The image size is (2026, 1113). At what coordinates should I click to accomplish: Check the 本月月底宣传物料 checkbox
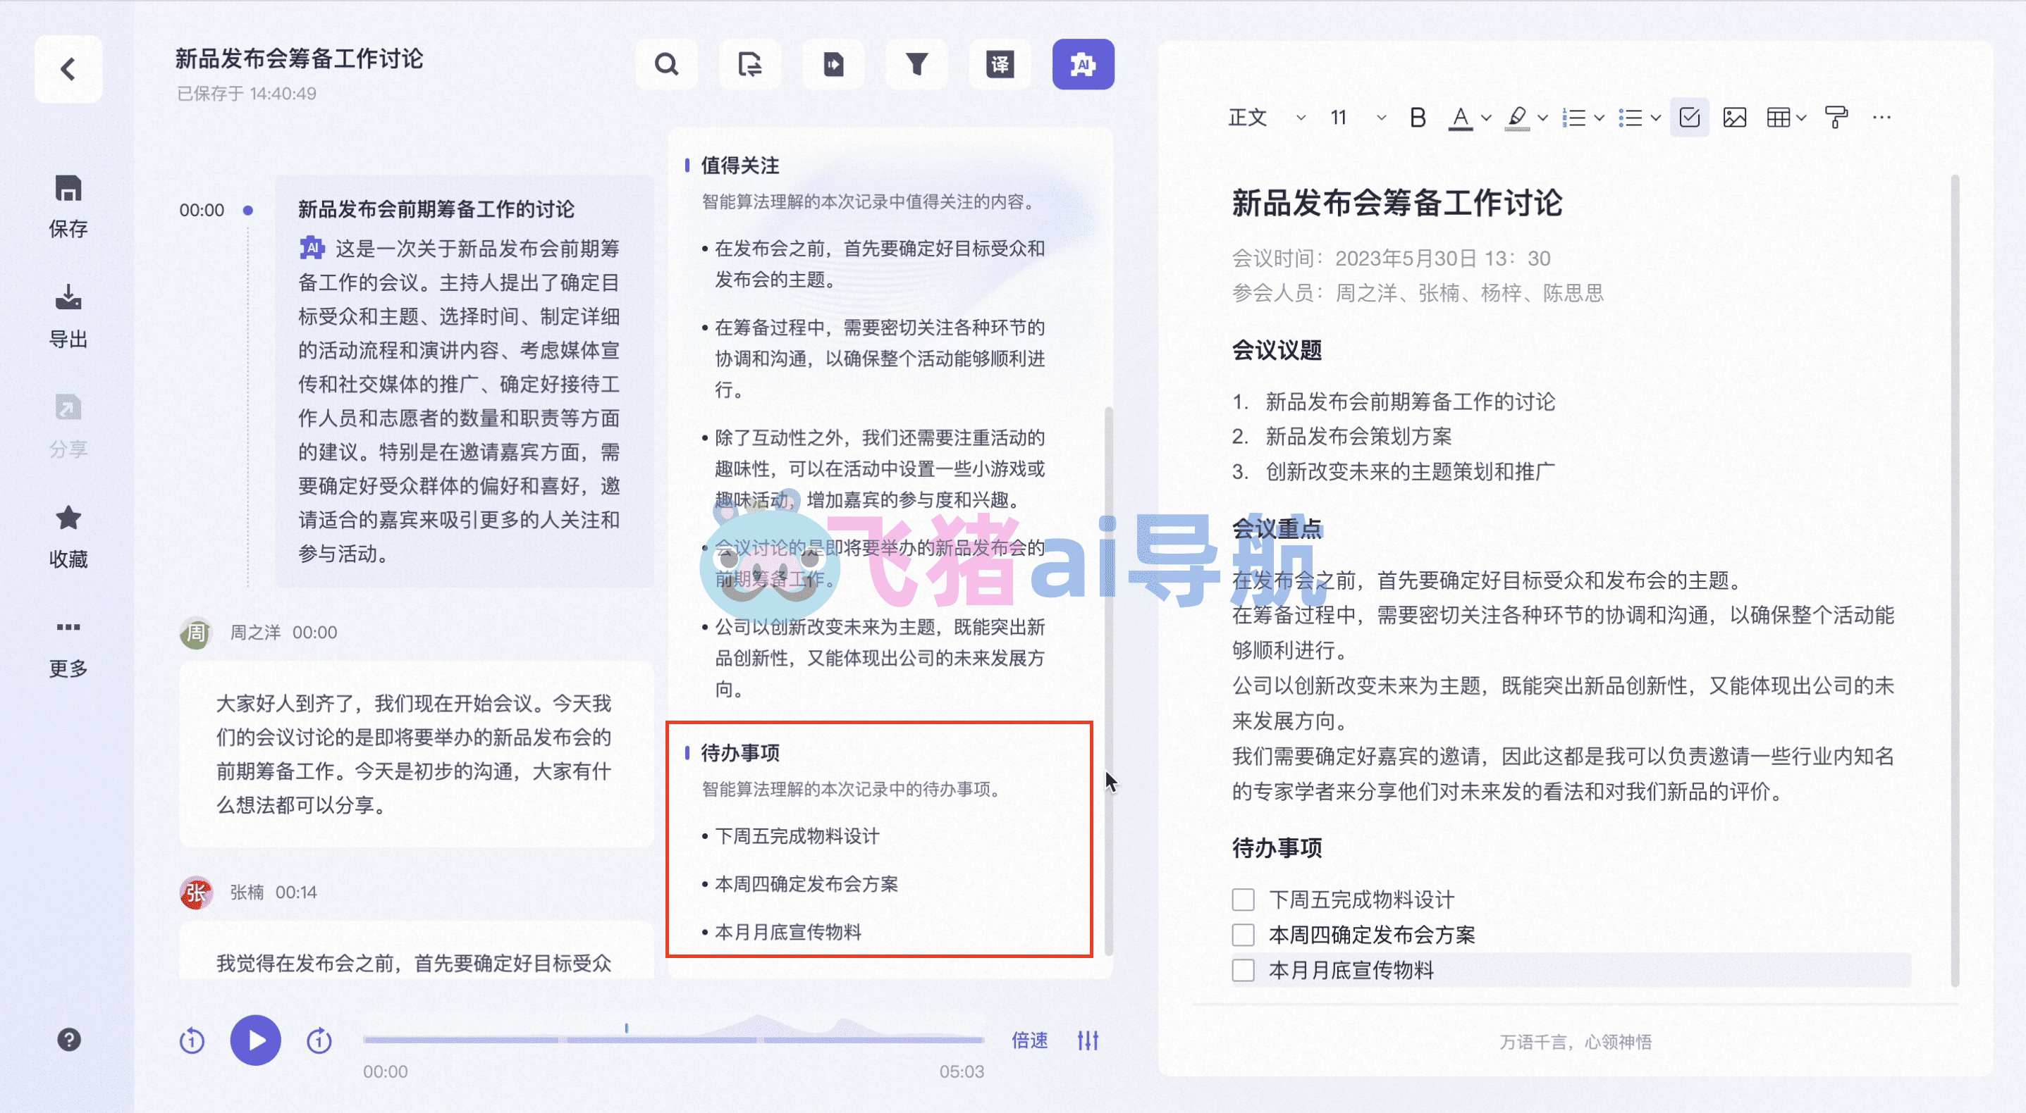tap(1243, 970)
